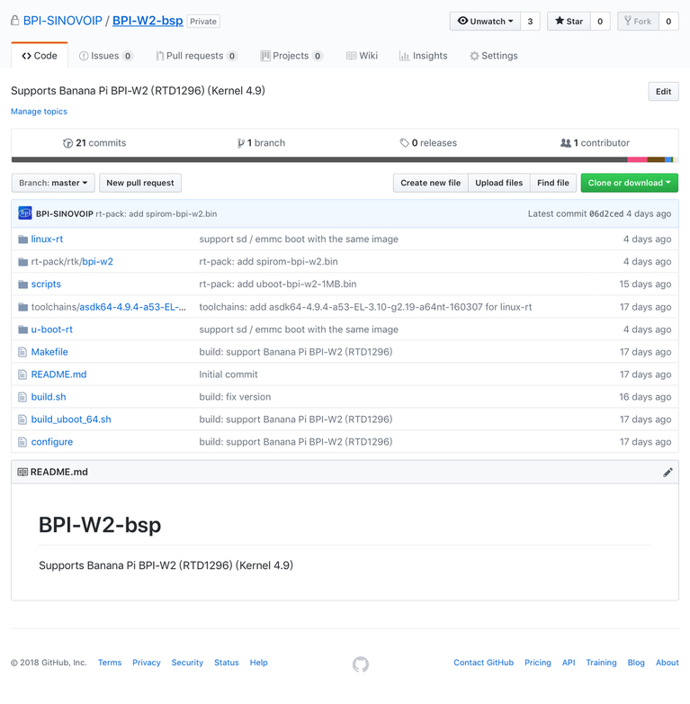Click the Star count number 0
This screenshot has height=704, width=690.
click(600, 21)
